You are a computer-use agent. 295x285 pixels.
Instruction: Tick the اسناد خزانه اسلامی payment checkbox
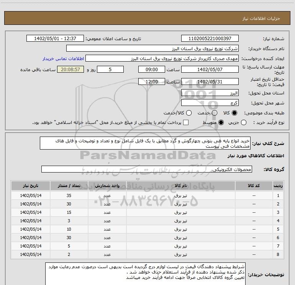click(x=186, y=122)
